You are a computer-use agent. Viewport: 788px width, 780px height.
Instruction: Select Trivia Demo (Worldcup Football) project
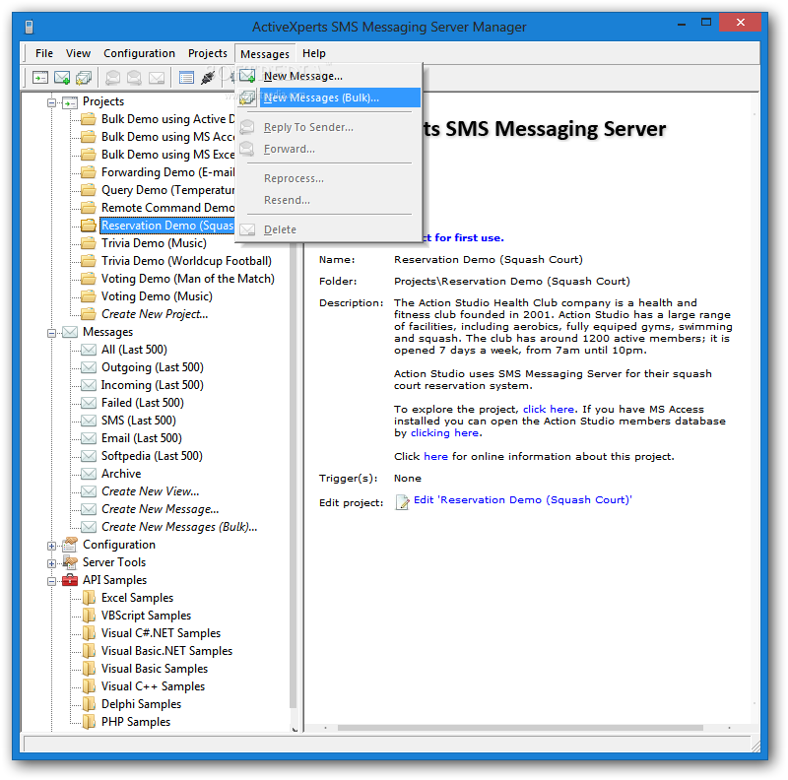[186, 261]
